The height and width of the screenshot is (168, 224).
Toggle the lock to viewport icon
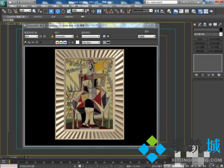pyautogui.click(x=77, y=36)
